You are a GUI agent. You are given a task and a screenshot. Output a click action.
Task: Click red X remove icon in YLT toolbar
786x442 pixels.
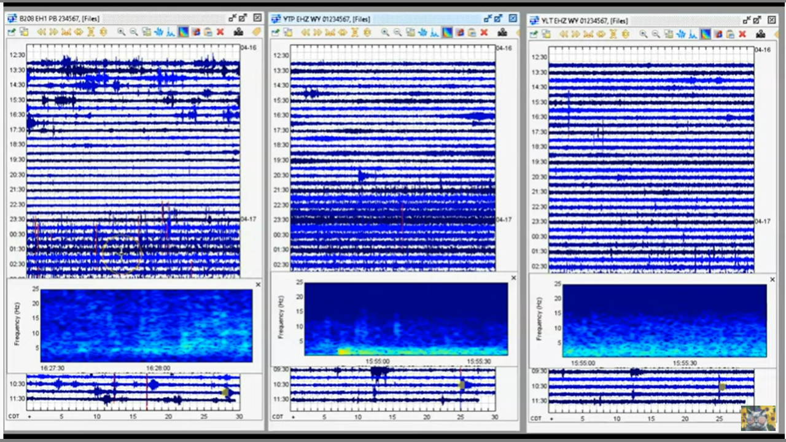coord(742,34)
